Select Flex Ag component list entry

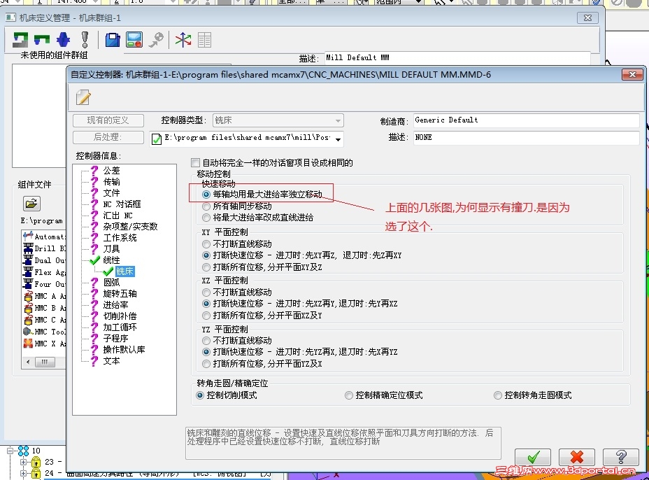point(44,272)
